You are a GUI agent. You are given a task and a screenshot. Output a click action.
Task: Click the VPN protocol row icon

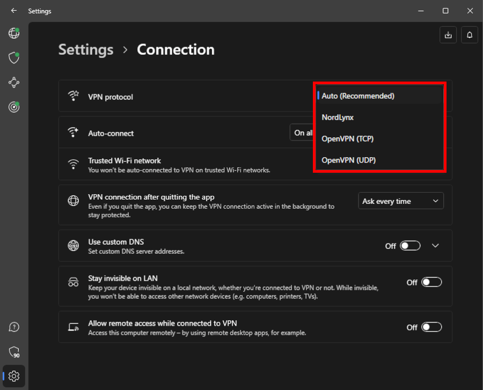[74, 95]
